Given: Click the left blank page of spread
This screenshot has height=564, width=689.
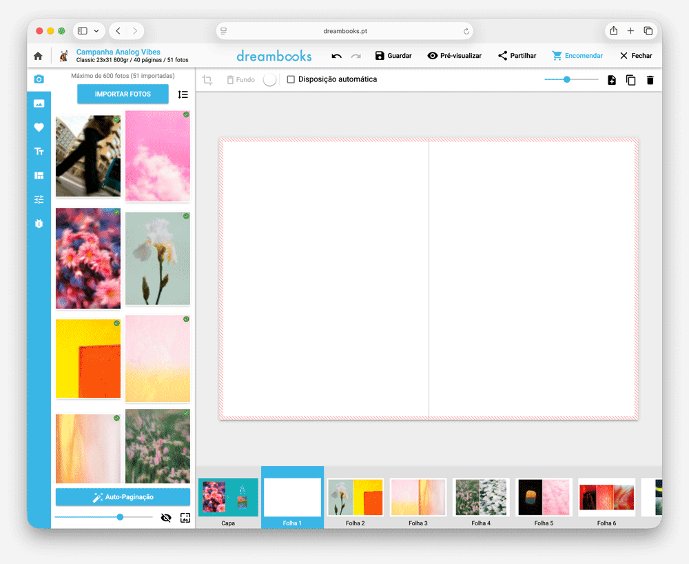Looking at the screenshot, I should [325, 279].
